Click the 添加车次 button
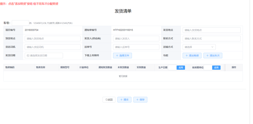253x124 pixels. (213, 56)
